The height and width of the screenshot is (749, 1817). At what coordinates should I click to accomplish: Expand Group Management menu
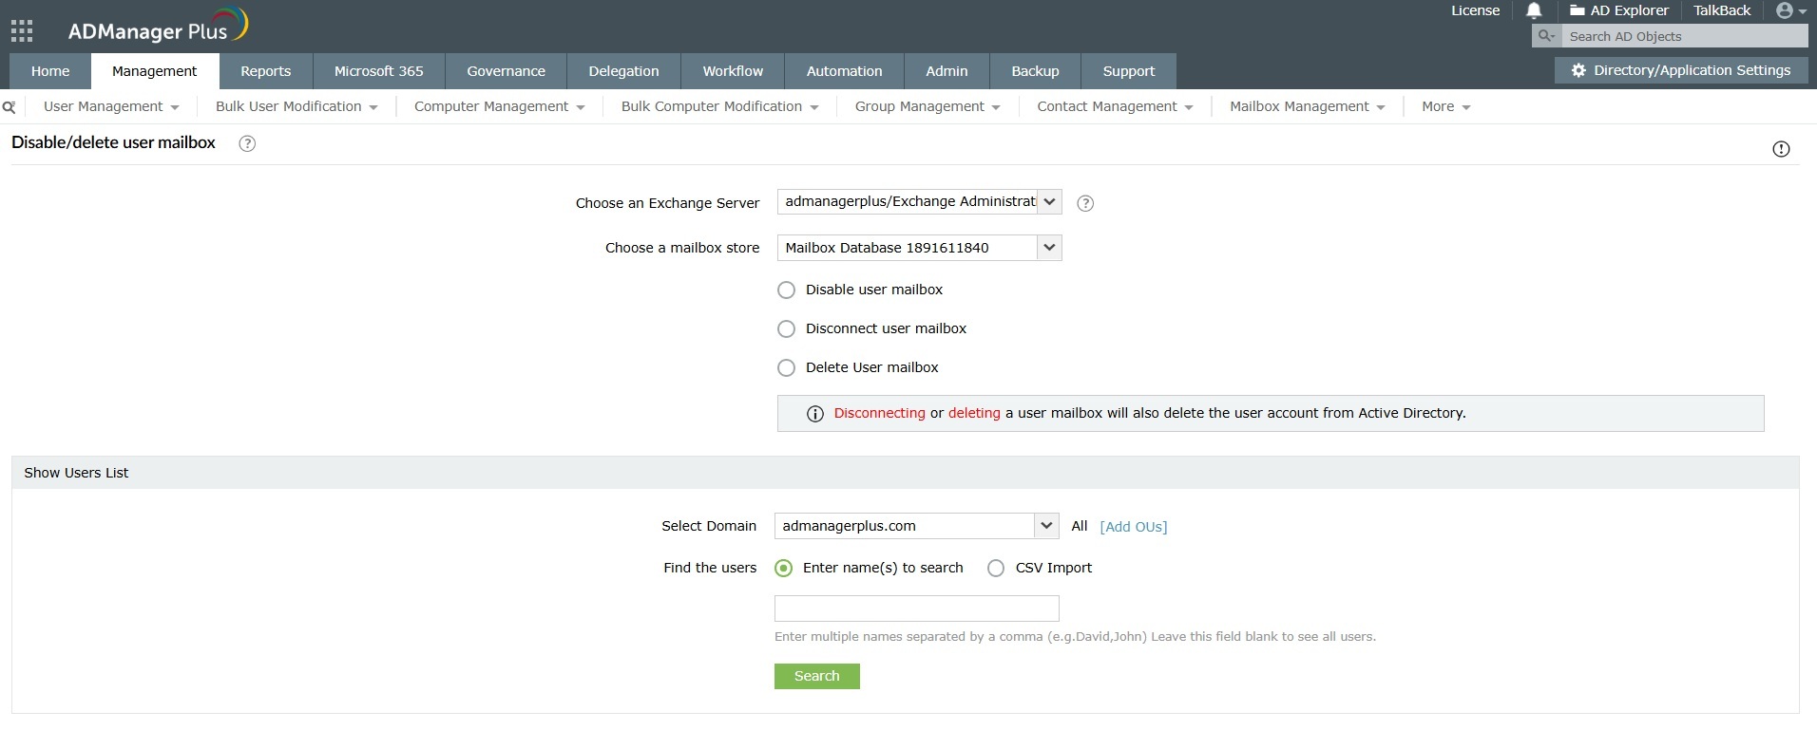point(928,106)
